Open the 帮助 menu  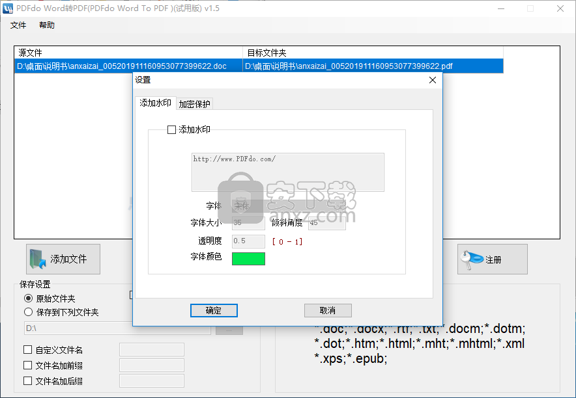point(47,25)
